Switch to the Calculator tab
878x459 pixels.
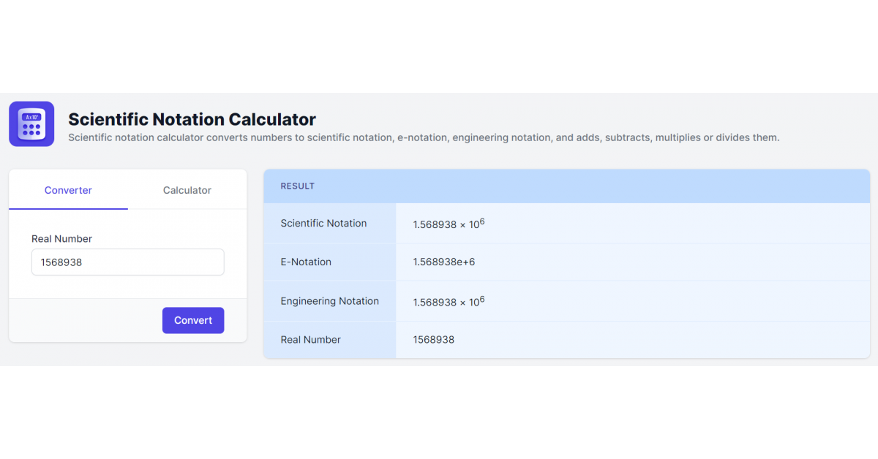tap(187, 190)
